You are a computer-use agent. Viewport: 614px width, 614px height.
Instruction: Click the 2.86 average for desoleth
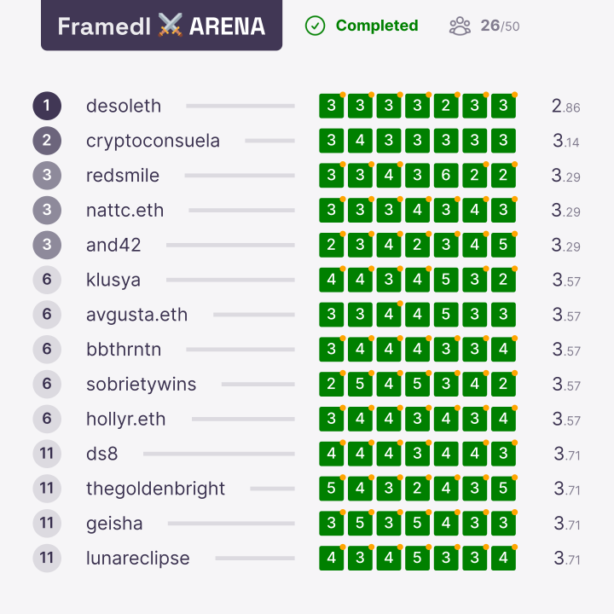[x=566, y=106]
